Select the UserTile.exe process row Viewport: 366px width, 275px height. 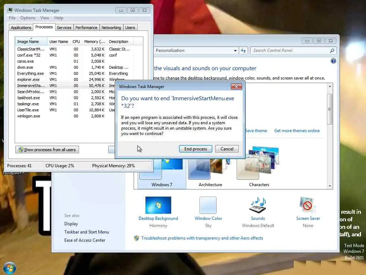click(65, 110)
